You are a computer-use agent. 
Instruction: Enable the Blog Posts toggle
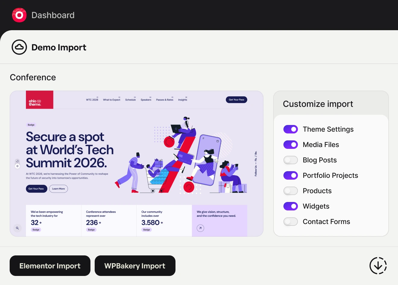(x=290, y=160)
